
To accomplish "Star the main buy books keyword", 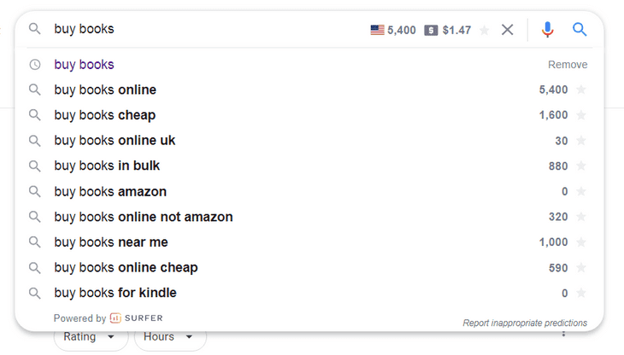I will click(485, 30).
